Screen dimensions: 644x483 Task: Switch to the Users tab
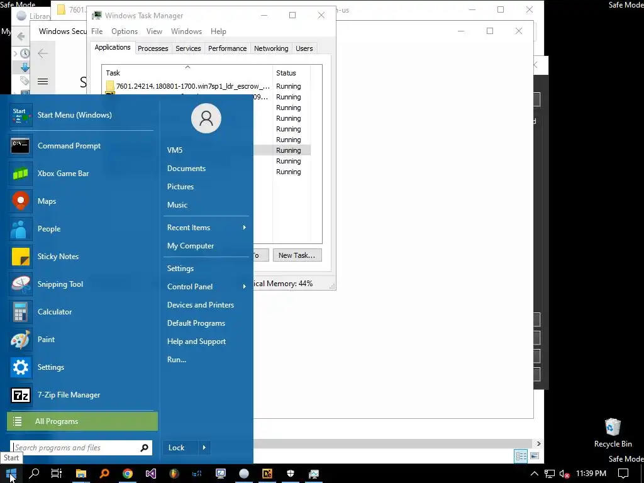click(x=304, y=48)
